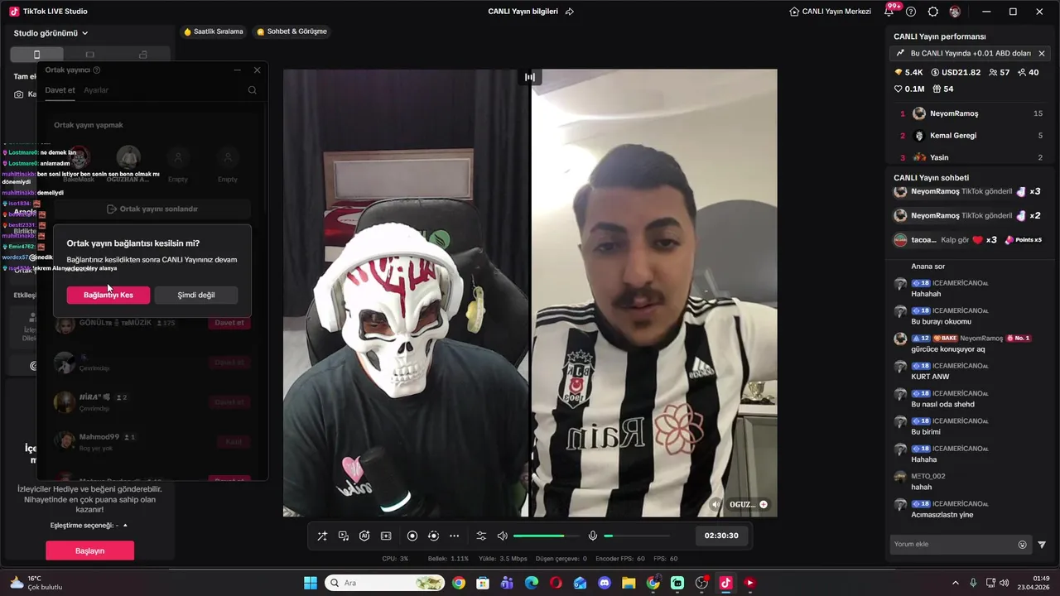Select the dual-screen layout tab

tap(142, 55)
